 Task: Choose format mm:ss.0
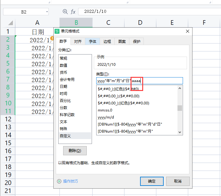(x=137, y=110)
